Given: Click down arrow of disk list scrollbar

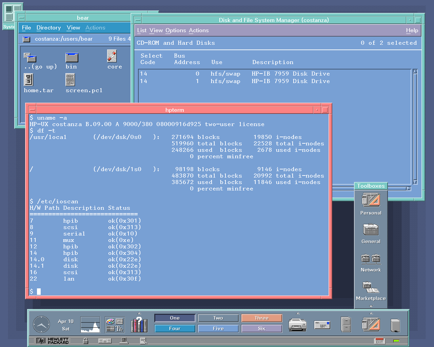Looking at the screenshot, I should tap(415, 182).
